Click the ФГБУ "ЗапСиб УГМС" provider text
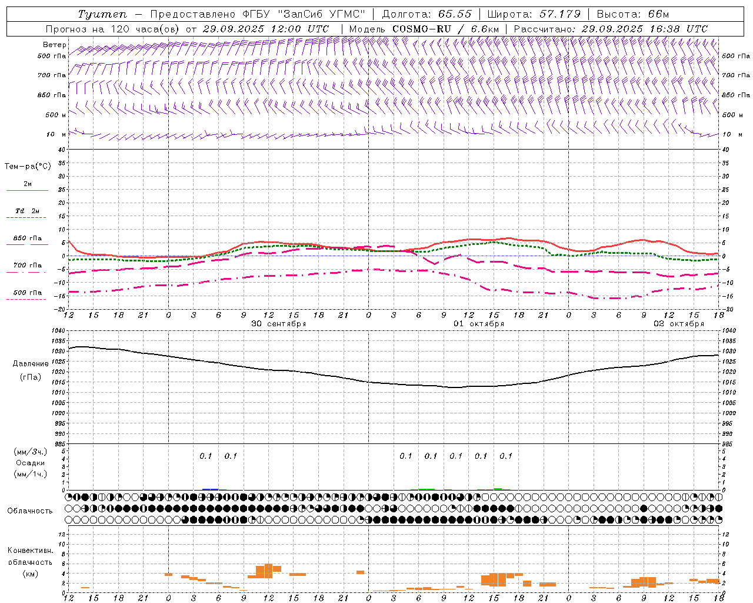753x603 pixels. pos(305,14)
